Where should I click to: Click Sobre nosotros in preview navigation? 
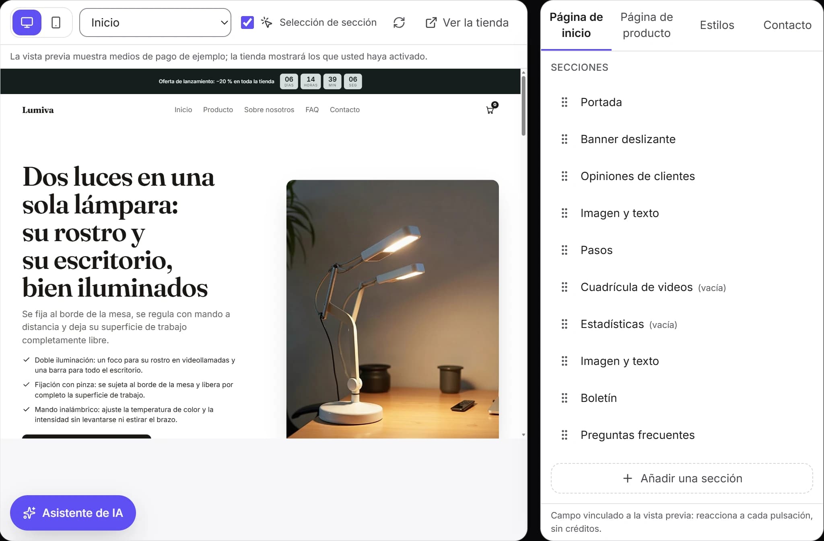[x=269, y=110]
